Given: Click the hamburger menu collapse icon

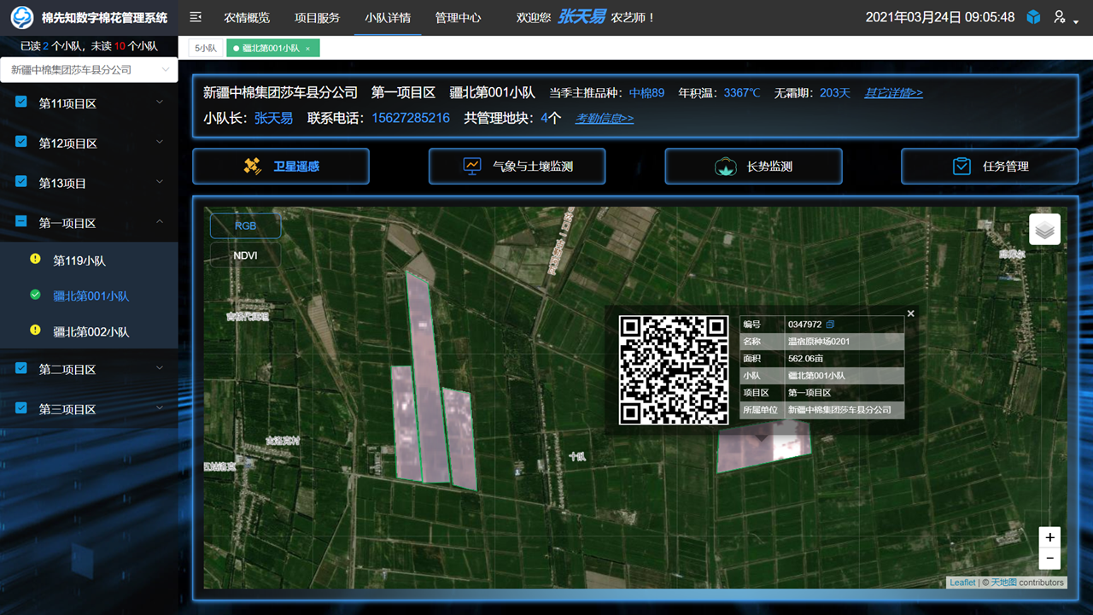Looking at the screenshot, I should click(196, 17).
